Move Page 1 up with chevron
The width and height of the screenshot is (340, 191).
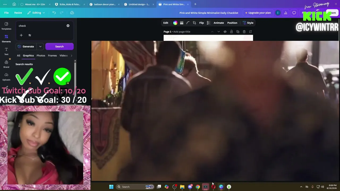pos(212,32)
